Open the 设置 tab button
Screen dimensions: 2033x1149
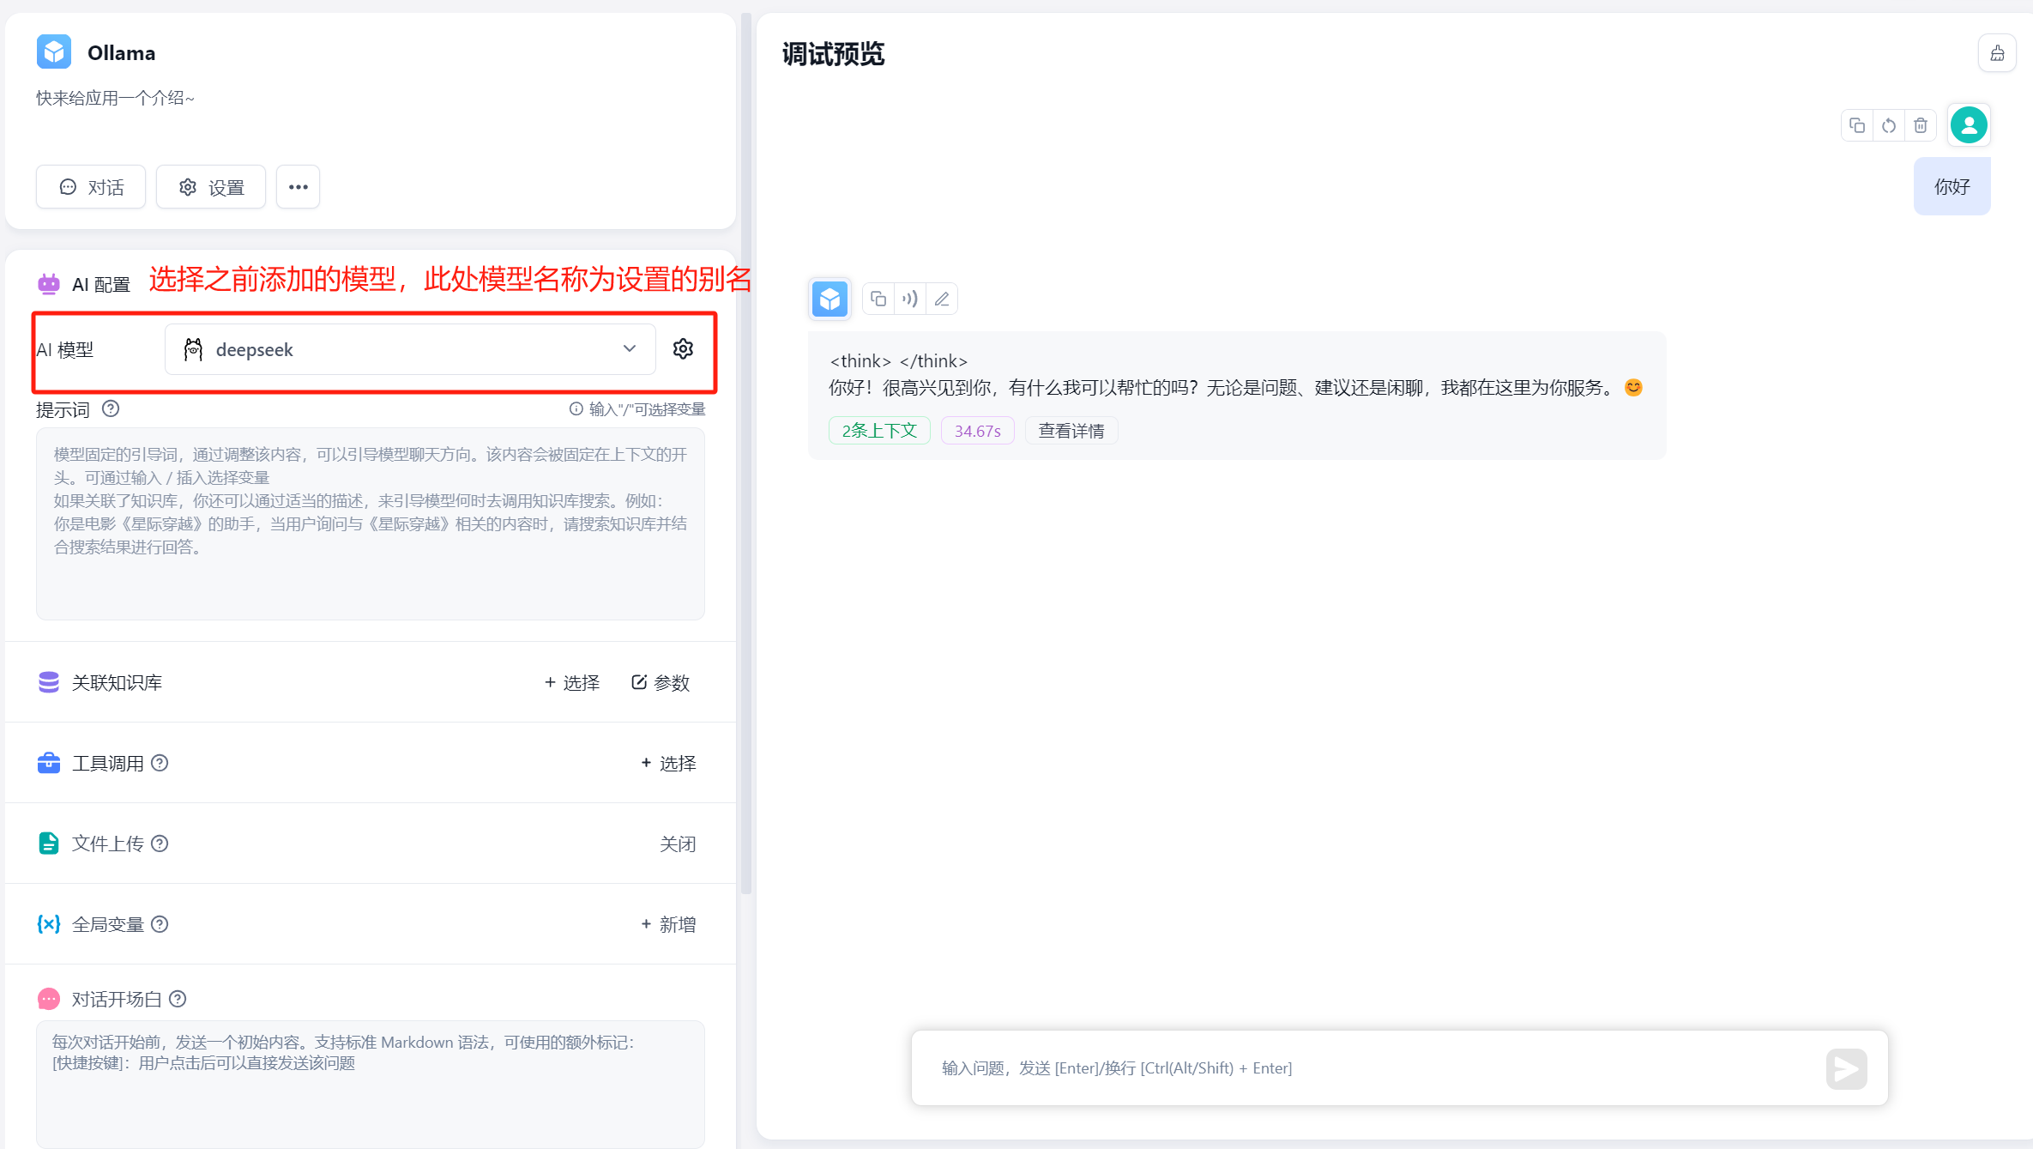pos(211,187)
